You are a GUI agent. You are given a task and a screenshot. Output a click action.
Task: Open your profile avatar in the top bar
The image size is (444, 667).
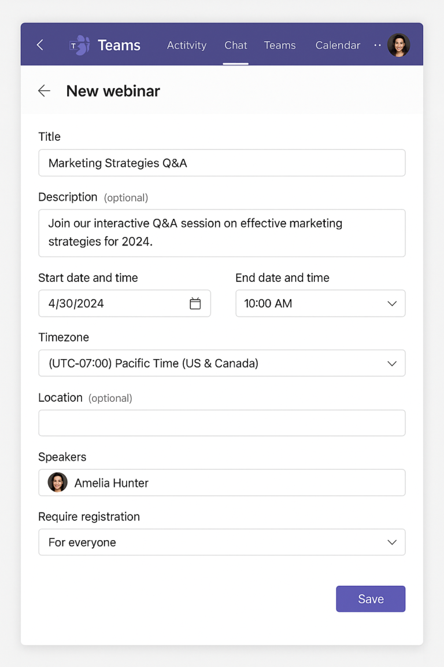398,45
